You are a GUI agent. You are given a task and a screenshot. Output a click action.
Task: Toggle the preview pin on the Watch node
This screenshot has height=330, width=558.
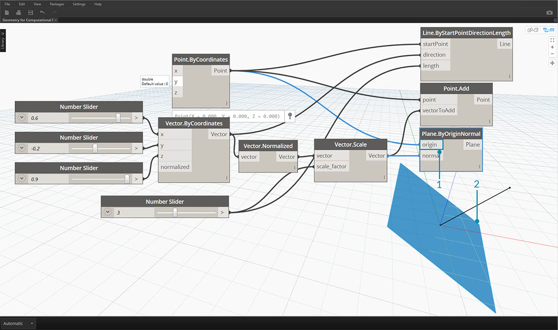click(x=290, y=116)
